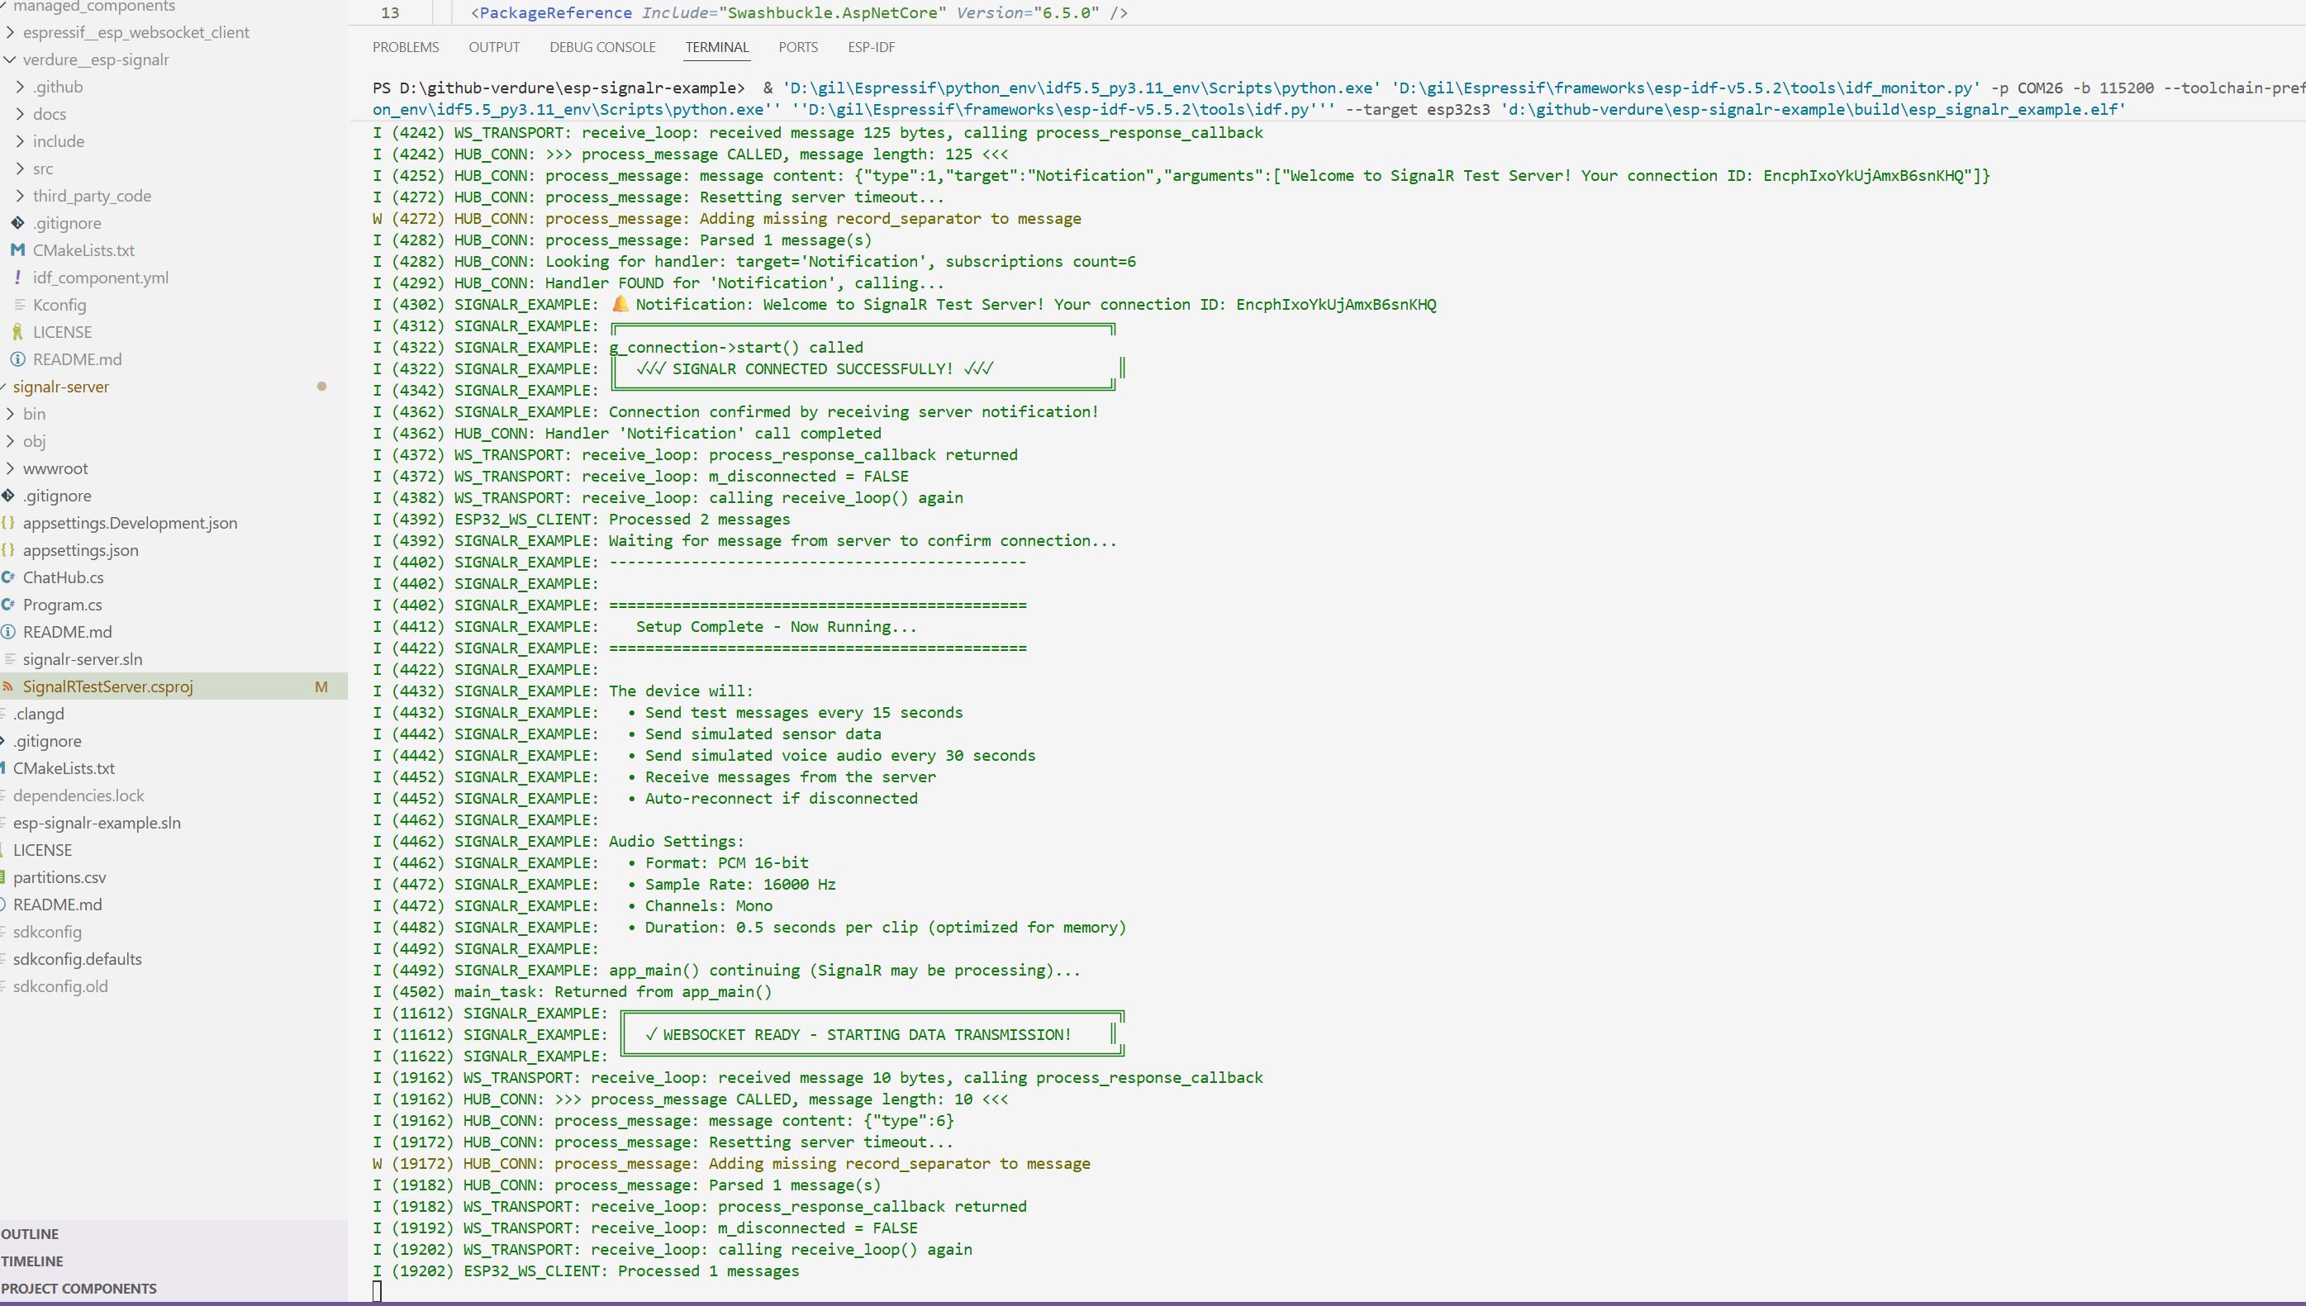Open LICENSE file in verdure__esp-signalr

(62, 332)
